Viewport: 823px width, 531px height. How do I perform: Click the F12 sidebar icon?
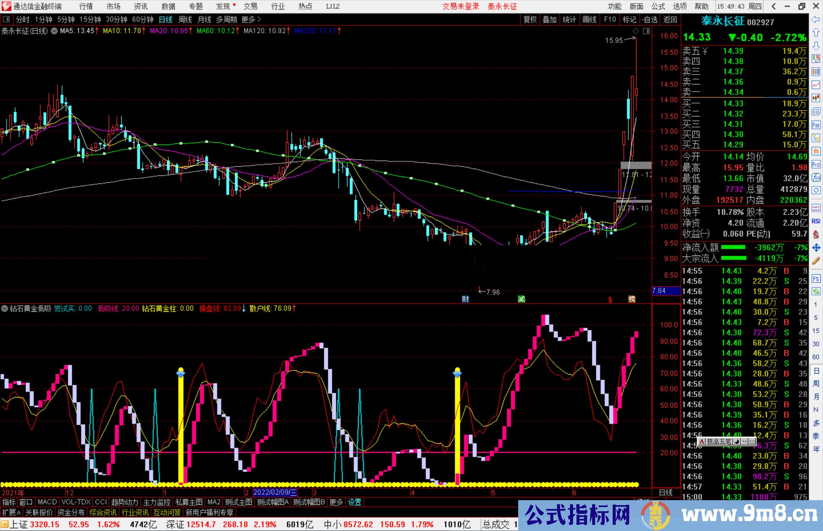pyautogui.click(x=816, y=164)
